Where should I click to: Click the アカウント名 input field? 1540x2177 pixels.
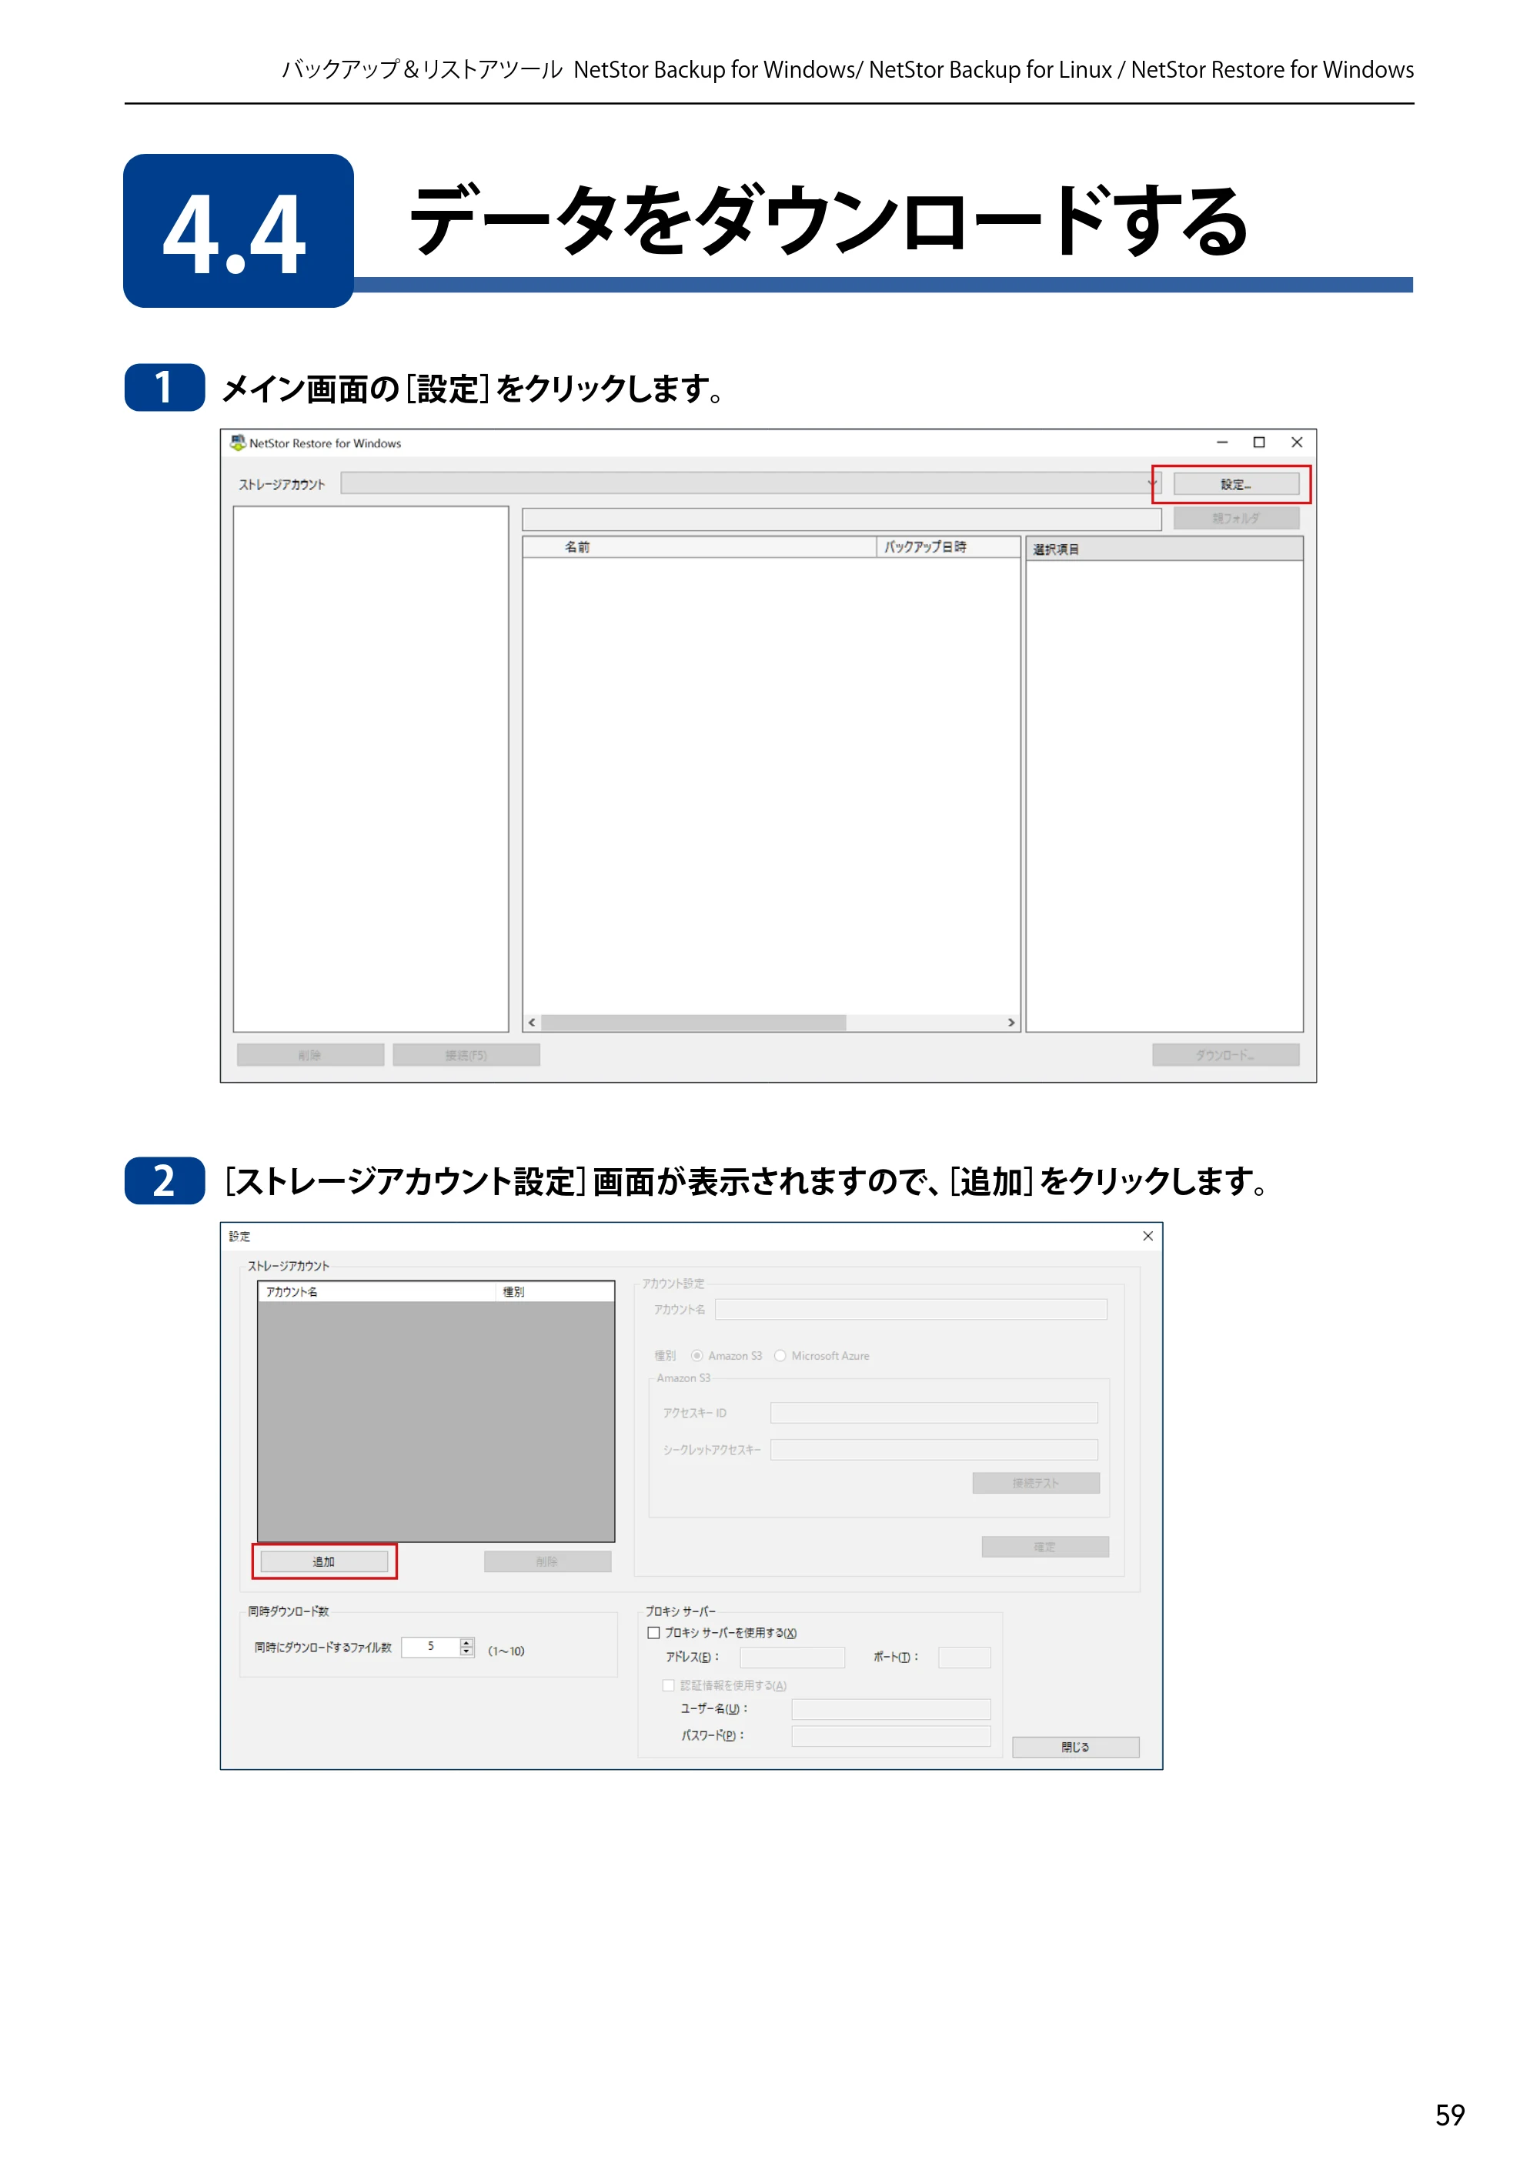911,1310
